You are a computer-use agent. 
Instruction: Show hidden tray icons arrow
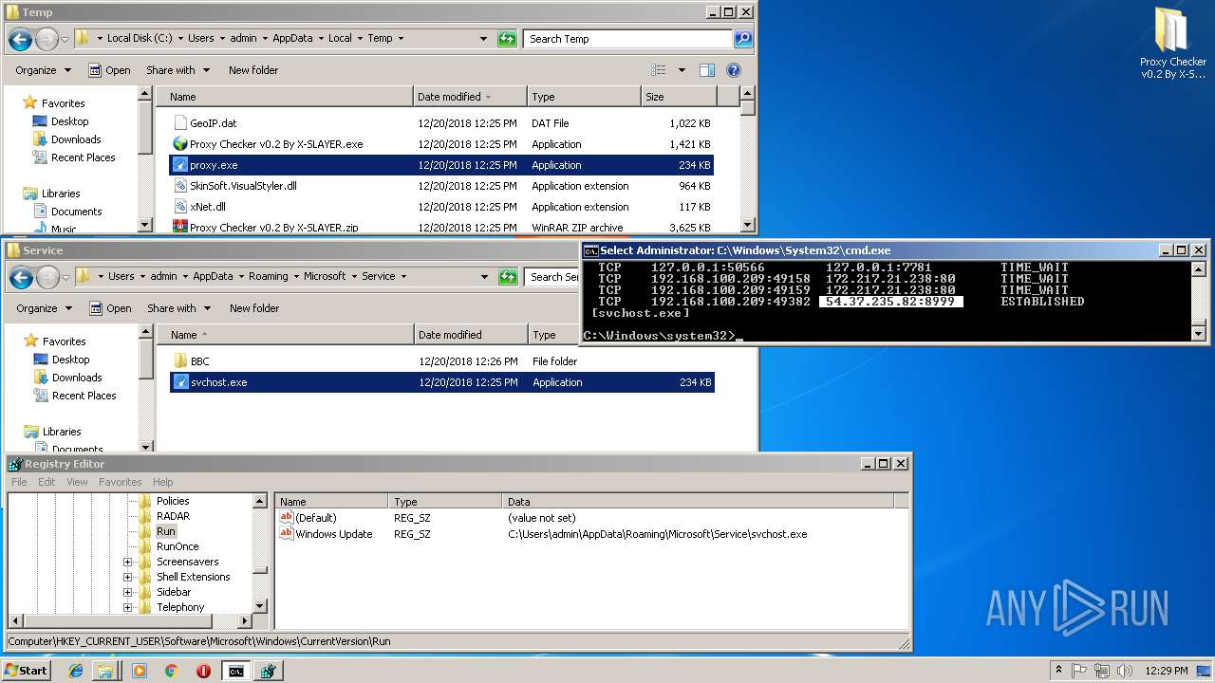(1058, 670)
